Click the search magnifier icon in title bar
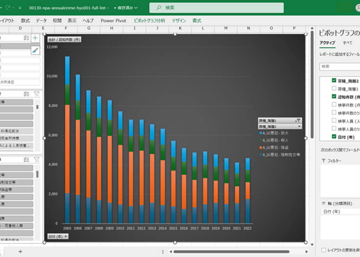The height and width of the screenshot is (257, 360). pos(159,8)
